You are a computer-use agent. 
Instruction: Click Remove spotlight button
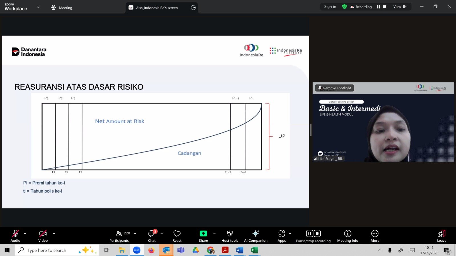coord(335,88)
